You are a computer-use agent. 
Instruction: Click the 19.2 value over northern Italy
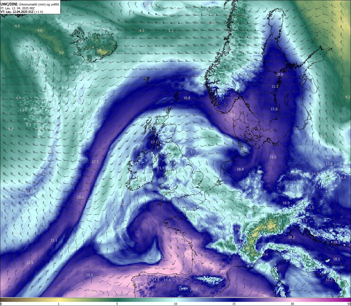[x=291, y=237]
